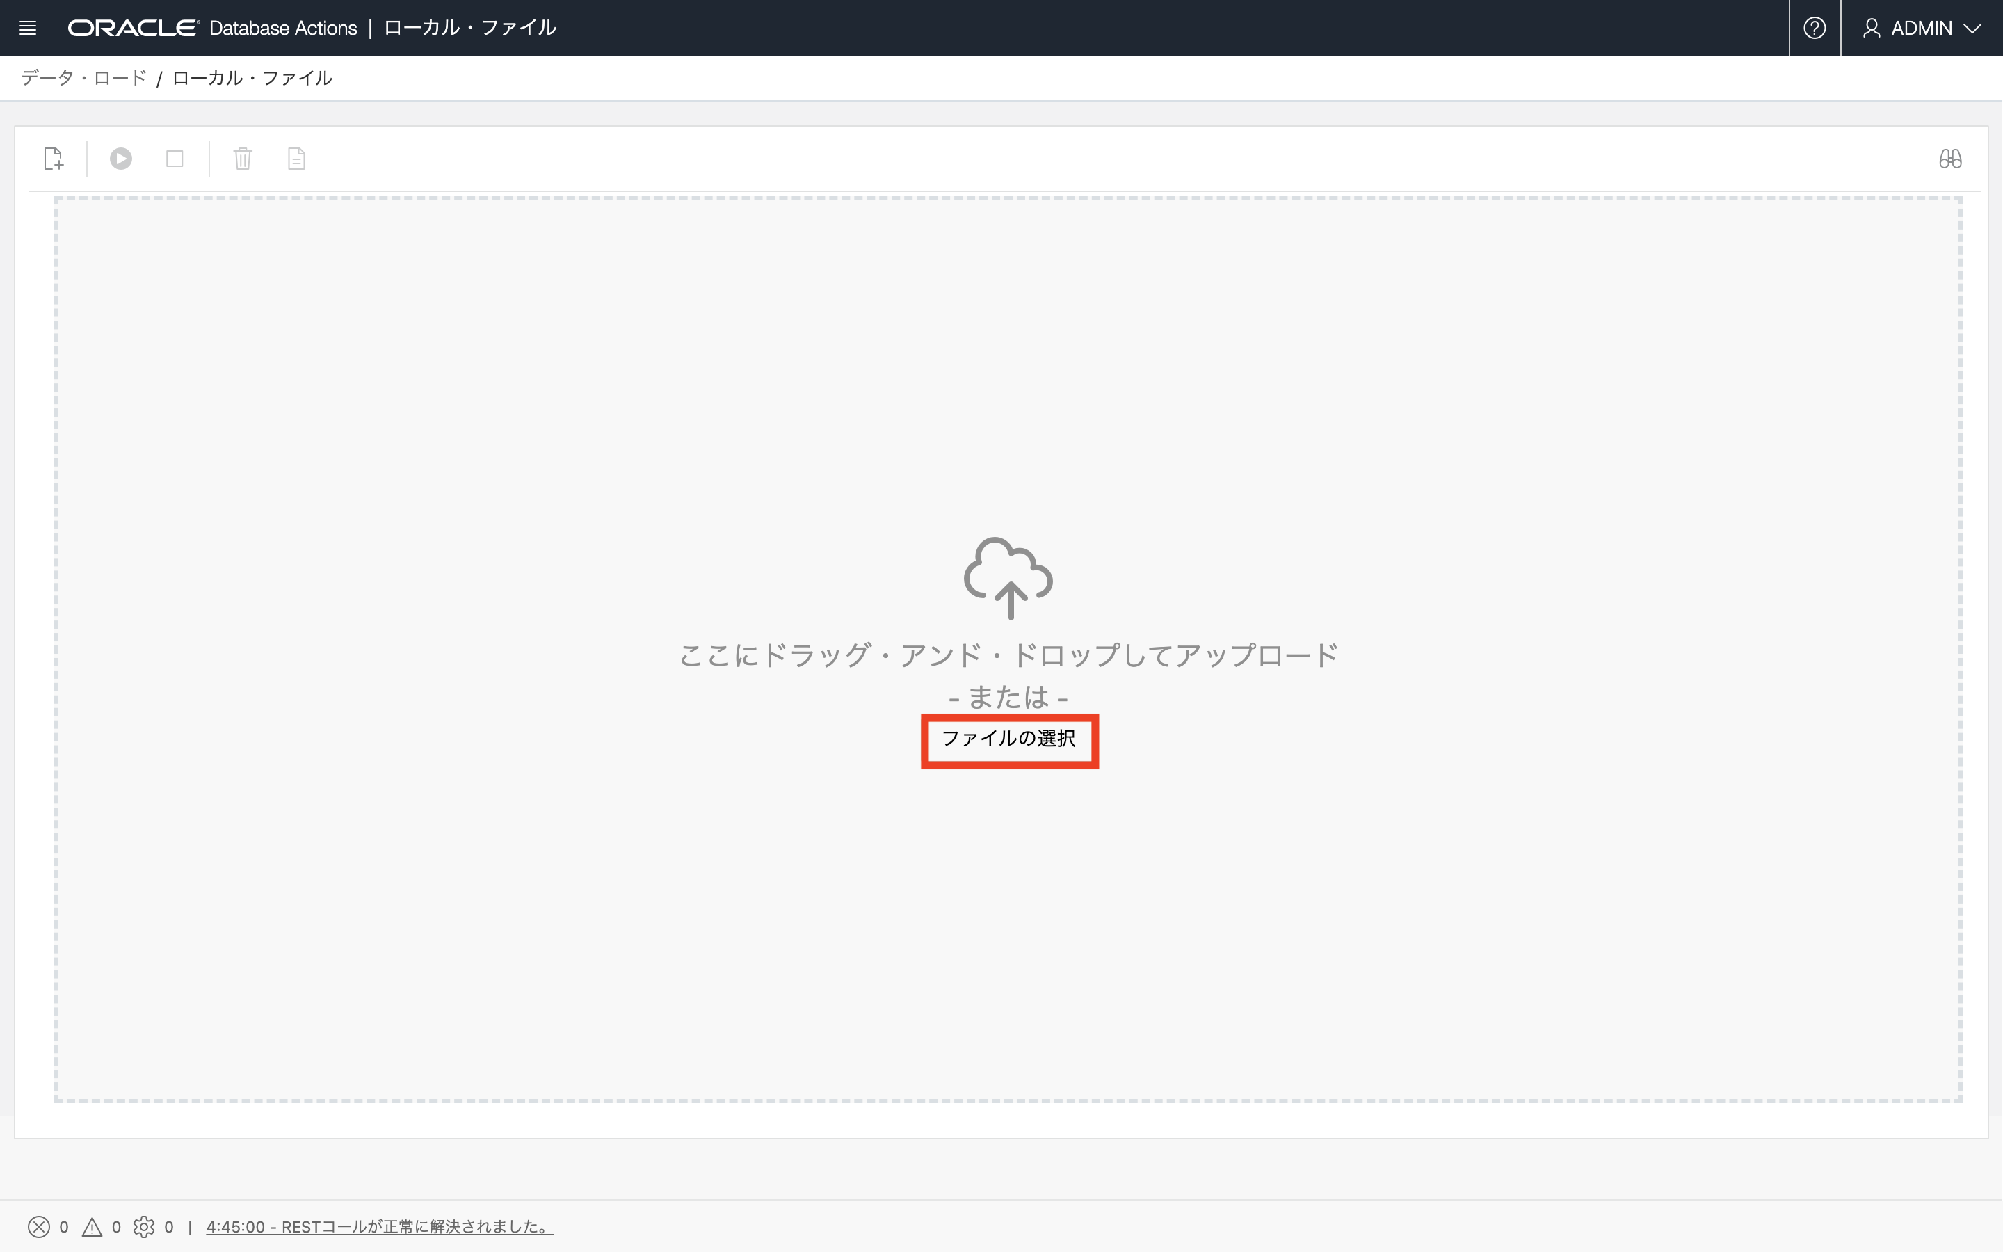
Task: Click the cloud upload icon
Action: [x=1008, y=579]
